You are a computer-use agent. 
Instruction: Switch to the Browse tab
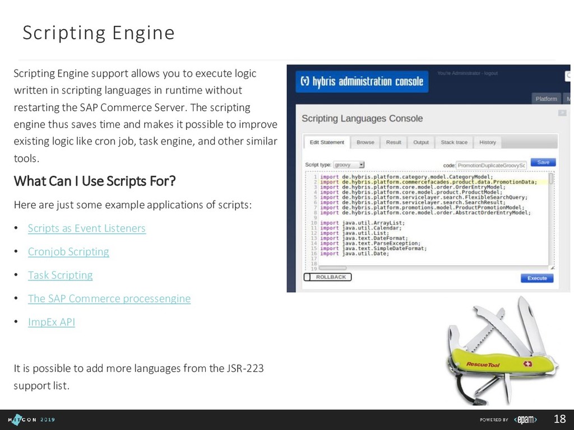365,142
